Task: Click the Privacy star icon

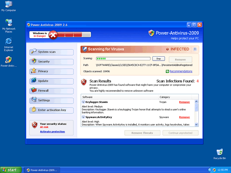Action: click(33, 71)
